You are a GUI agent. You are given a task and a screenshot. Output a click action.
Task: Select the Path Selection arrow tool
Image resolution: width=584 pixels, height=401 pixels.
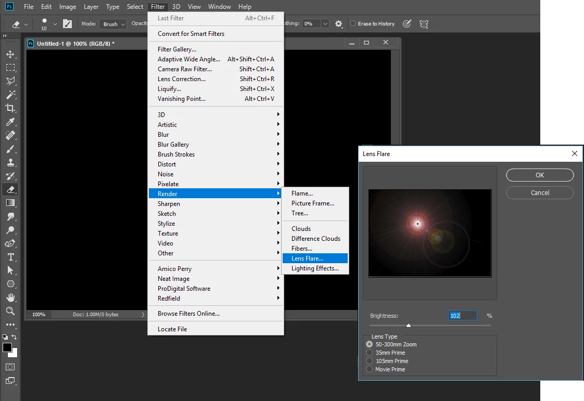click(x=10, y=270)
